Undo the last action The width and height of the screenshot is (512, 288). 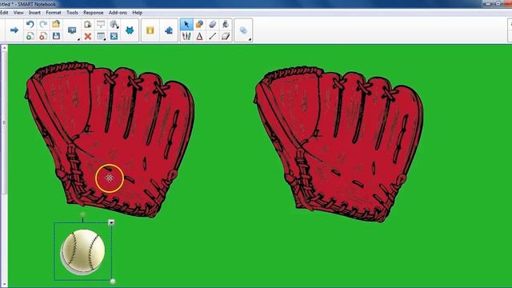[x=30, y=24]
